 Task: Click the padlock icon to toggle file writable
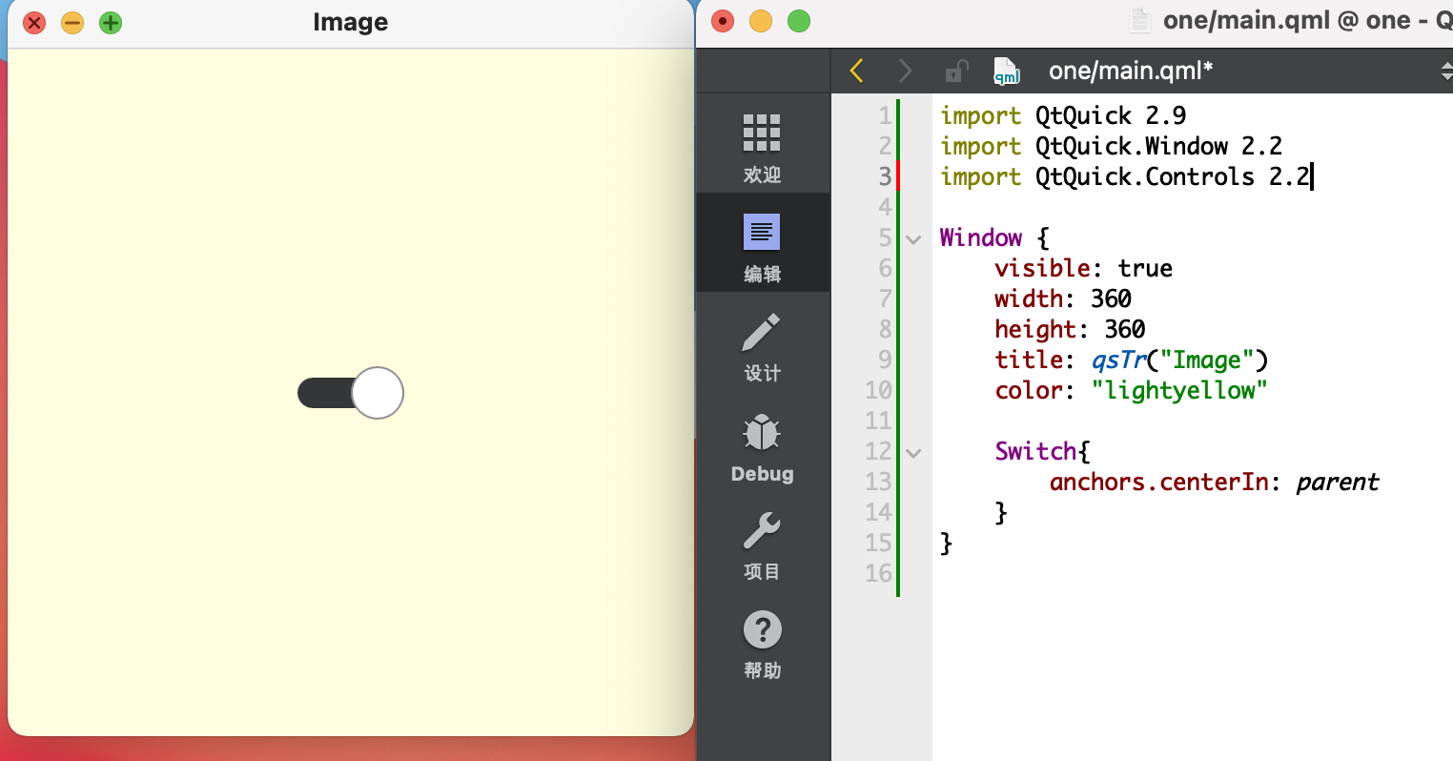point(956,70)
